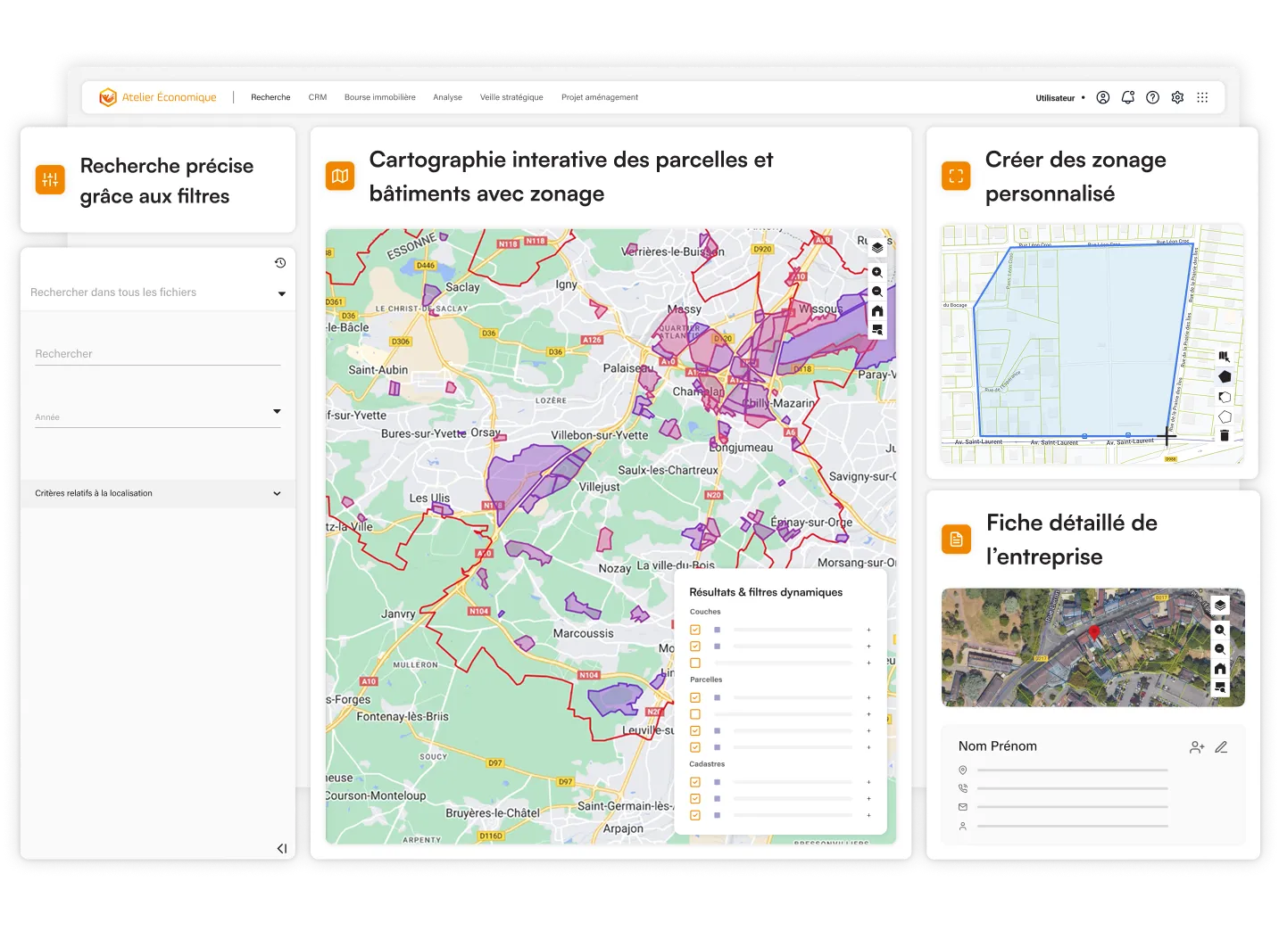Click first Parcelles purple color swatch
Viewport: 1279px width, 931px height.
click(717, 697)
